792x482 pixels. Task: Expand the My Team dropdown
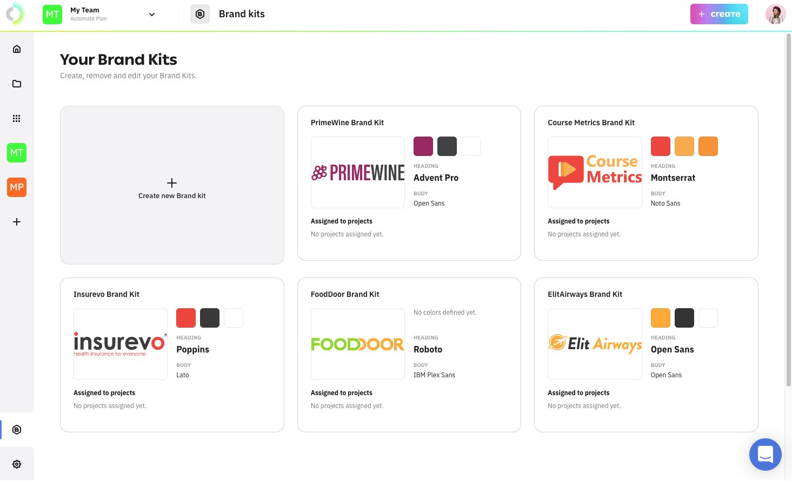tap(152, 15)
